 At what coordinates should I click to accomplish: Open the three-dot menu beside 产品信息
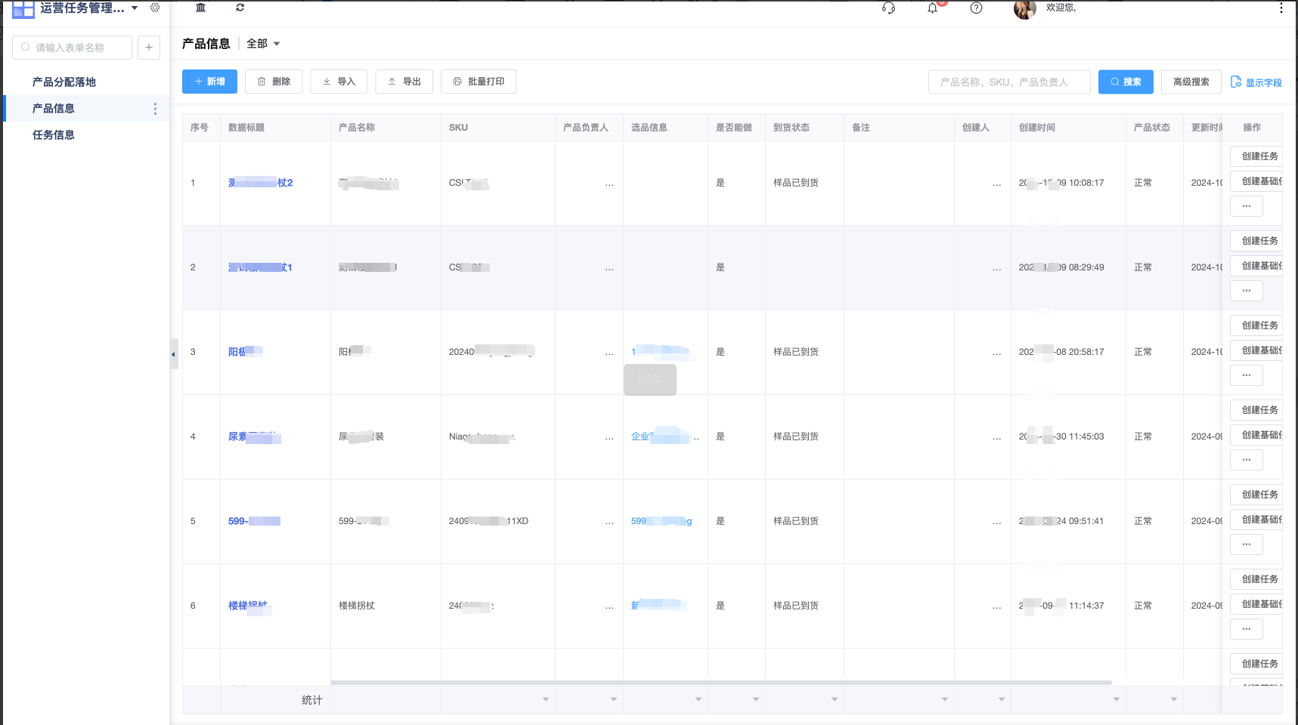click(155, 109)
